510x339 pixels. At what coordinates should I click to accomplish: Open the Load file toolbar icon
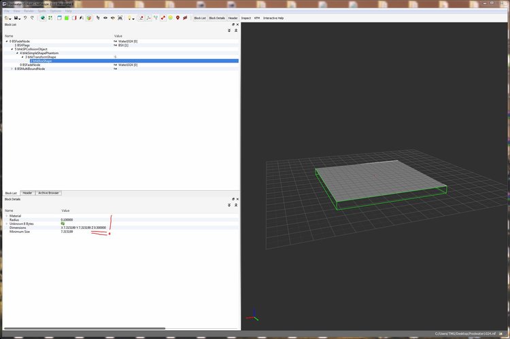pos(7,18)
